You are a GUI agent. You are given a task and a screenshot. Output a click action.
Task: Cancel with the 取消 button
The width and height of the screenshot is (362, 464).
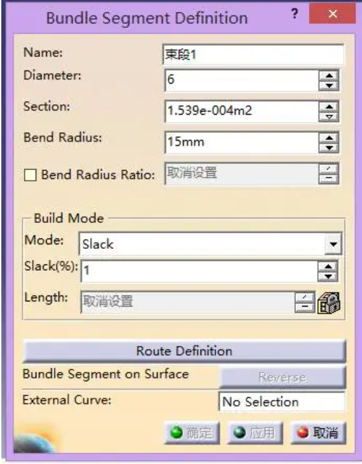[318, 433]
